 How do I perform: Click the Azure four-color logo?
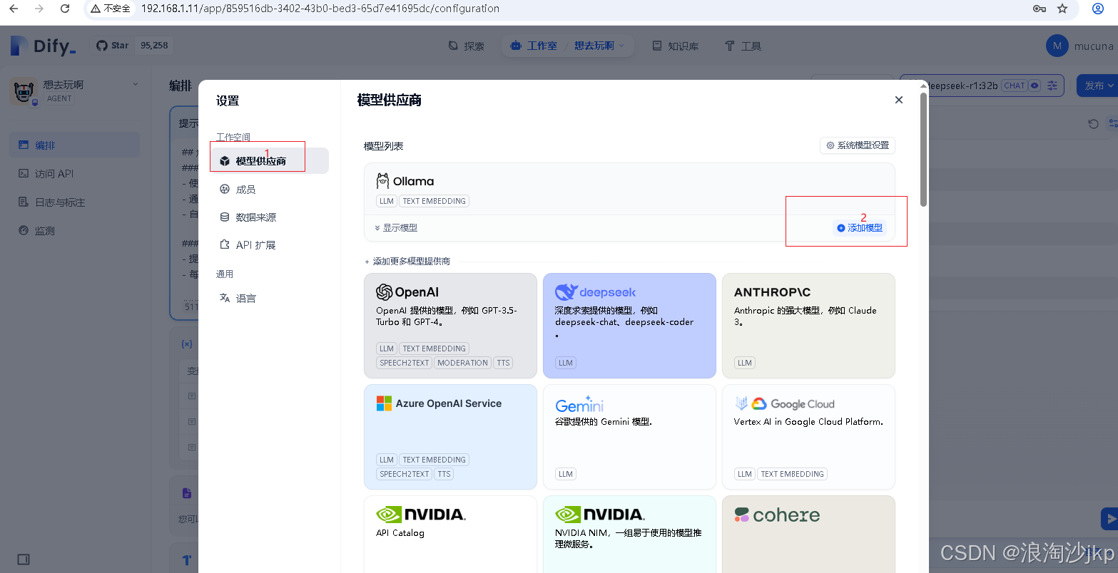(384, 403)
